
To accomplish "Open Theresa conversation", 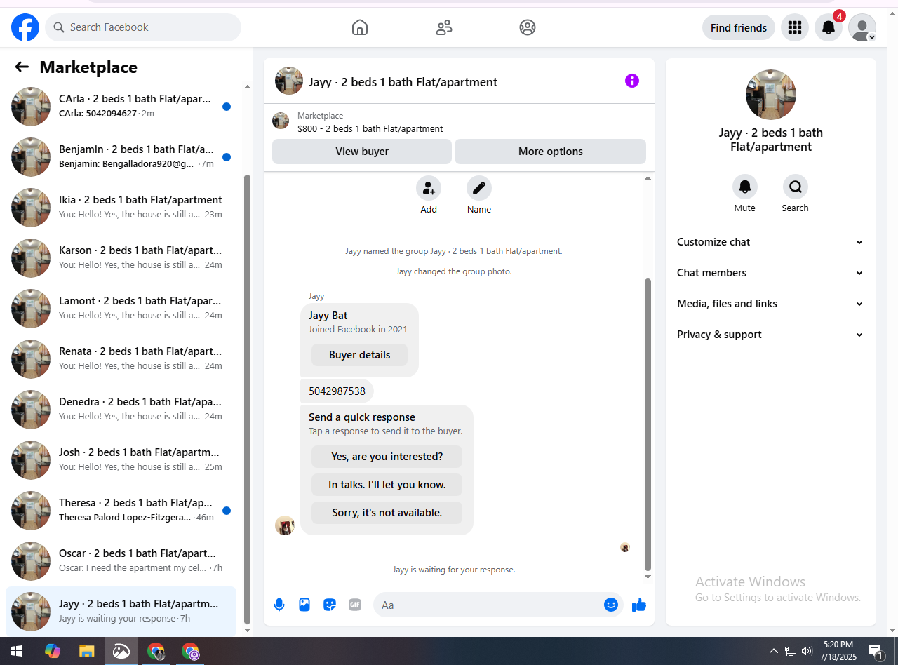I will coord(121,511).
